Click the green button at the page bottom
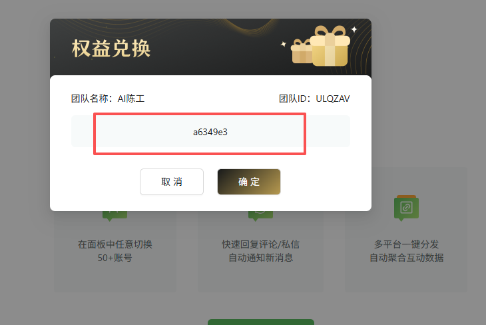The image size is (486, 325). (261, 322)
